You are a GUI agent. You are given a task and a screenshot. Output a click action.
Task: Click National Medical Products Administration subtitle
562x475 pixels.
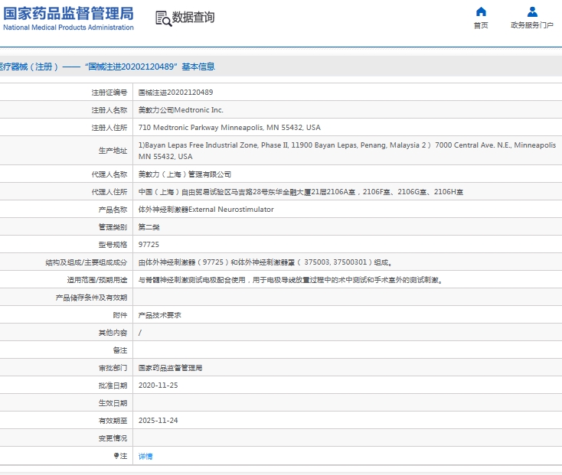pos(68,28)
